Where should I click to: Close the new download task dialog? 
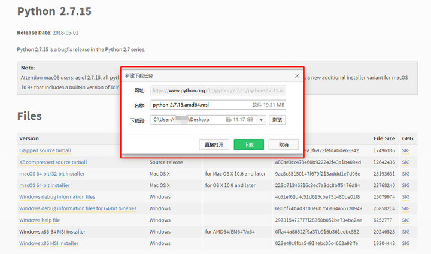[x=297, y=75]
